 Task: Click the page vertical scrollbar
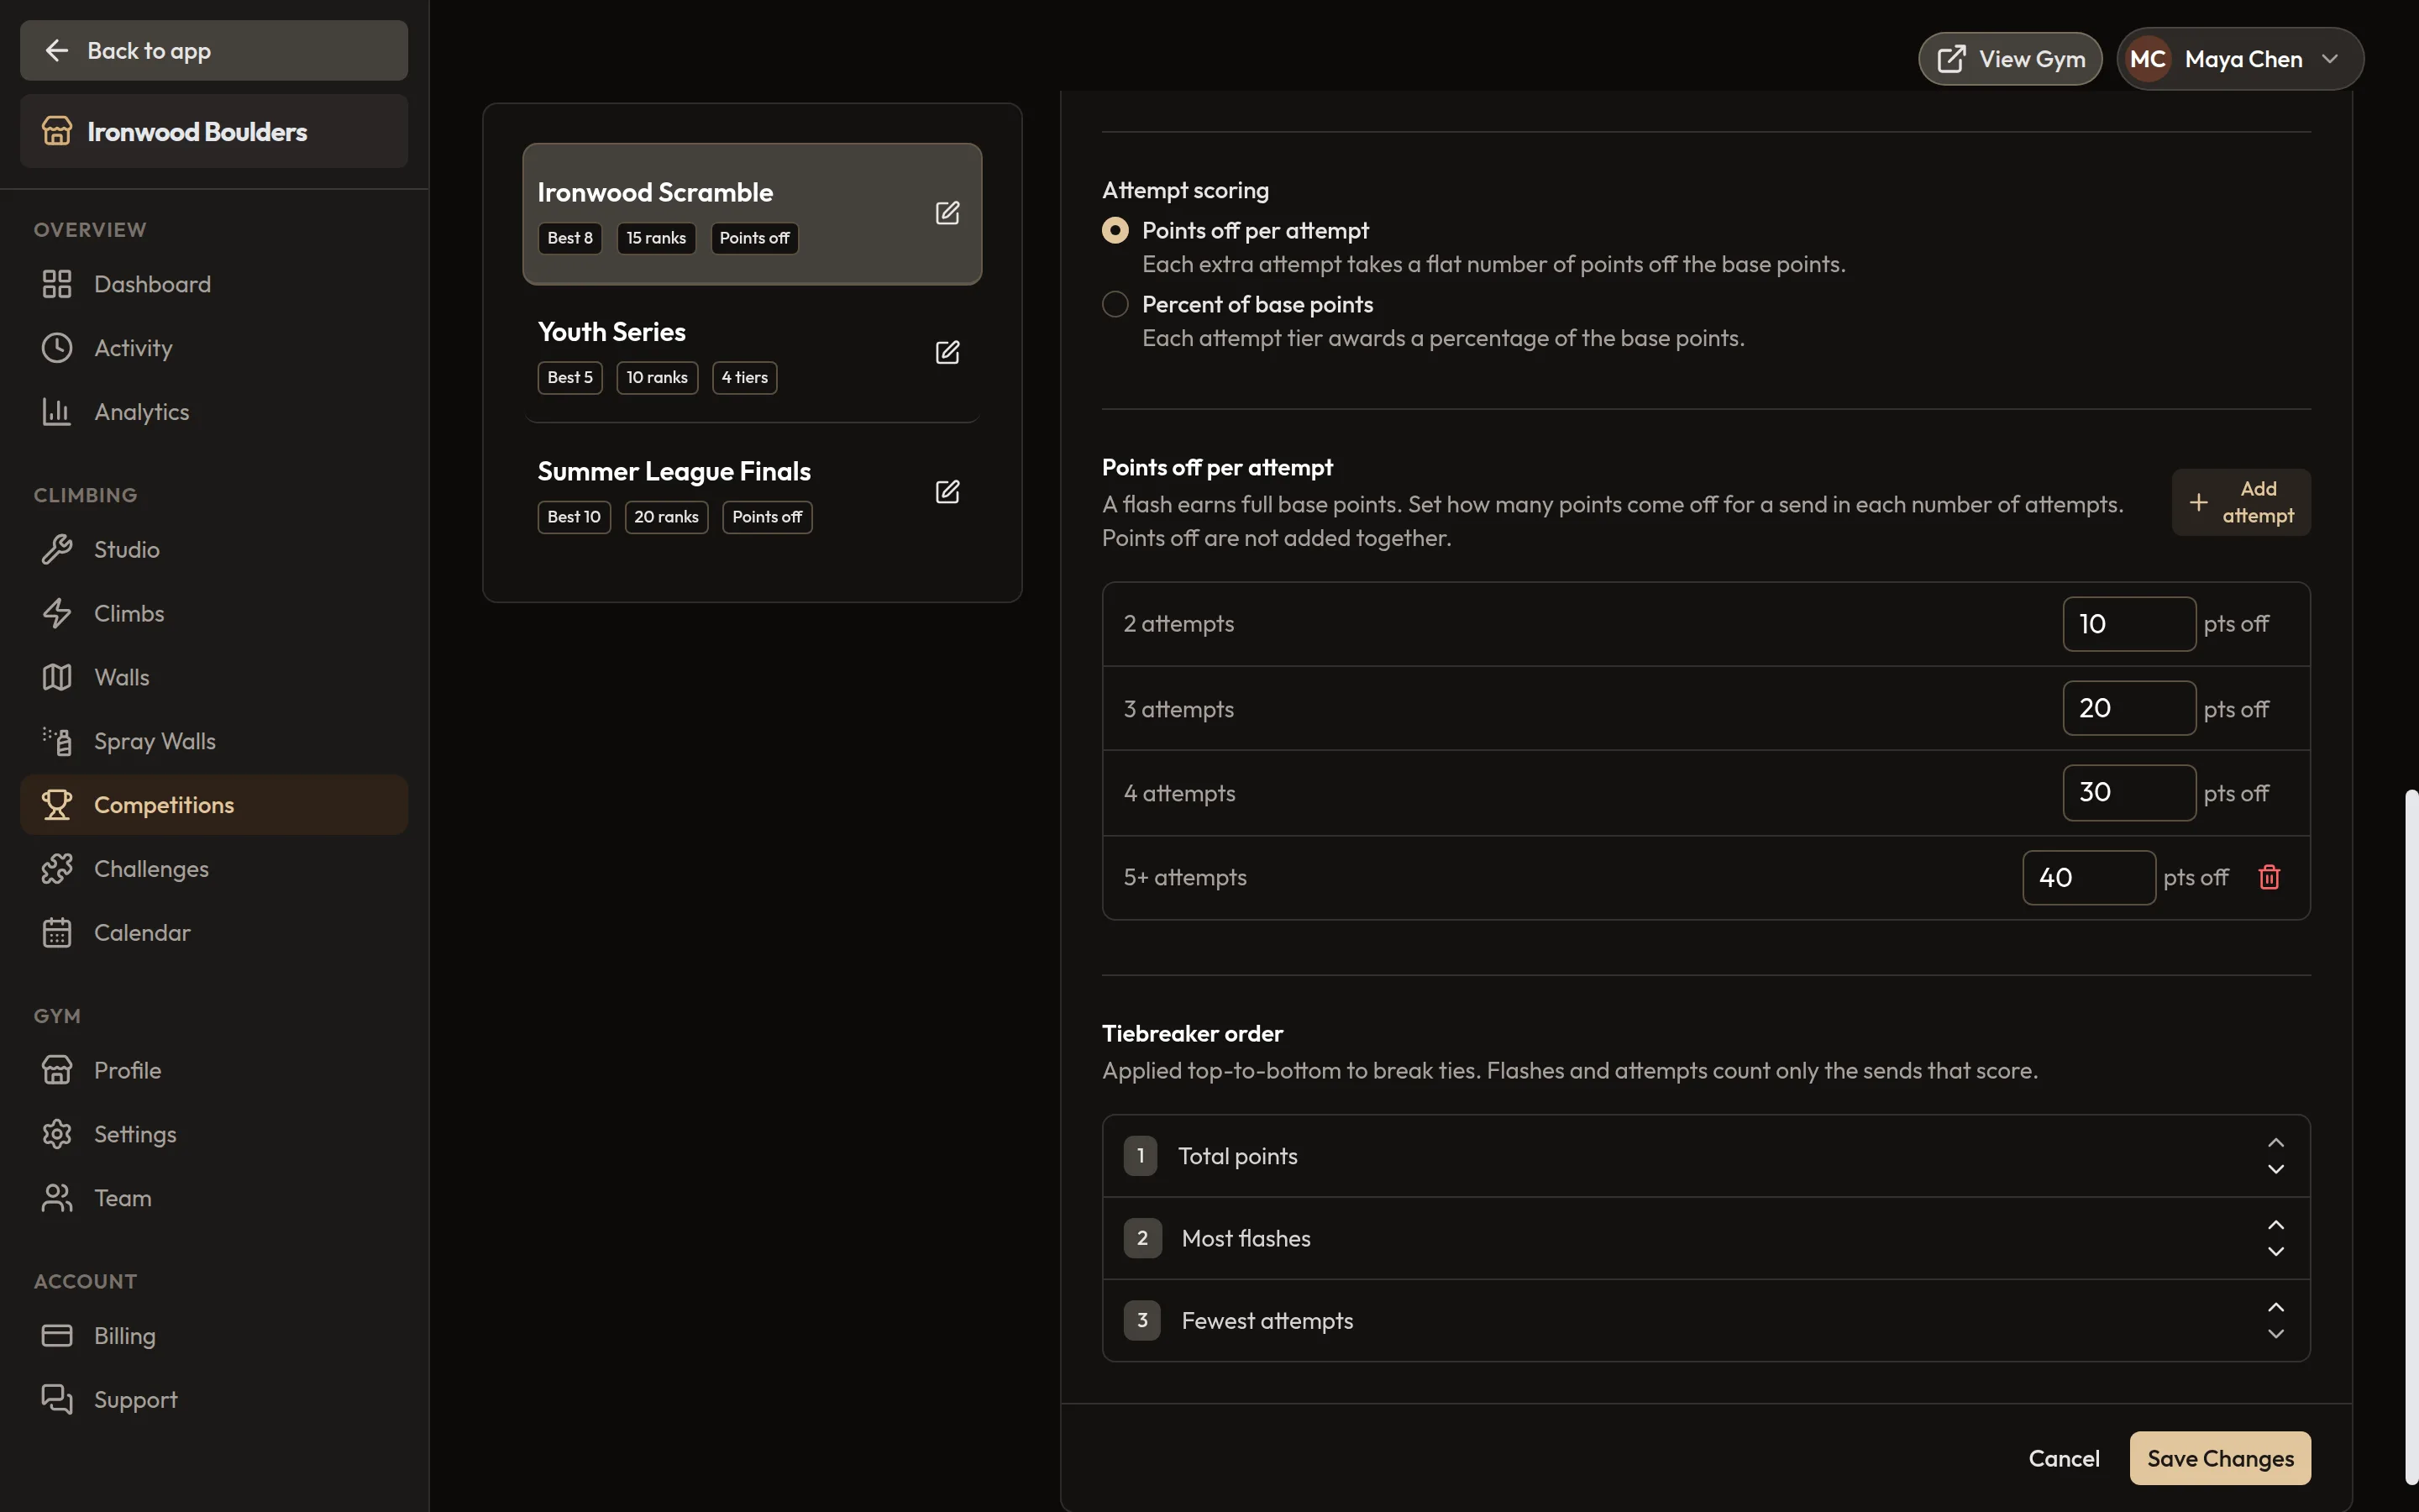pos(2411,1137)
